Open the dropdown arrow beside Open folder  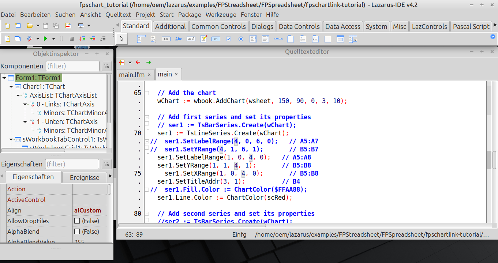(x=38, y=26)
